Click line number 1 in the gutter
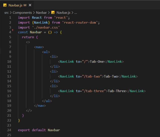 pyautogui.click(x=10, y=17)
